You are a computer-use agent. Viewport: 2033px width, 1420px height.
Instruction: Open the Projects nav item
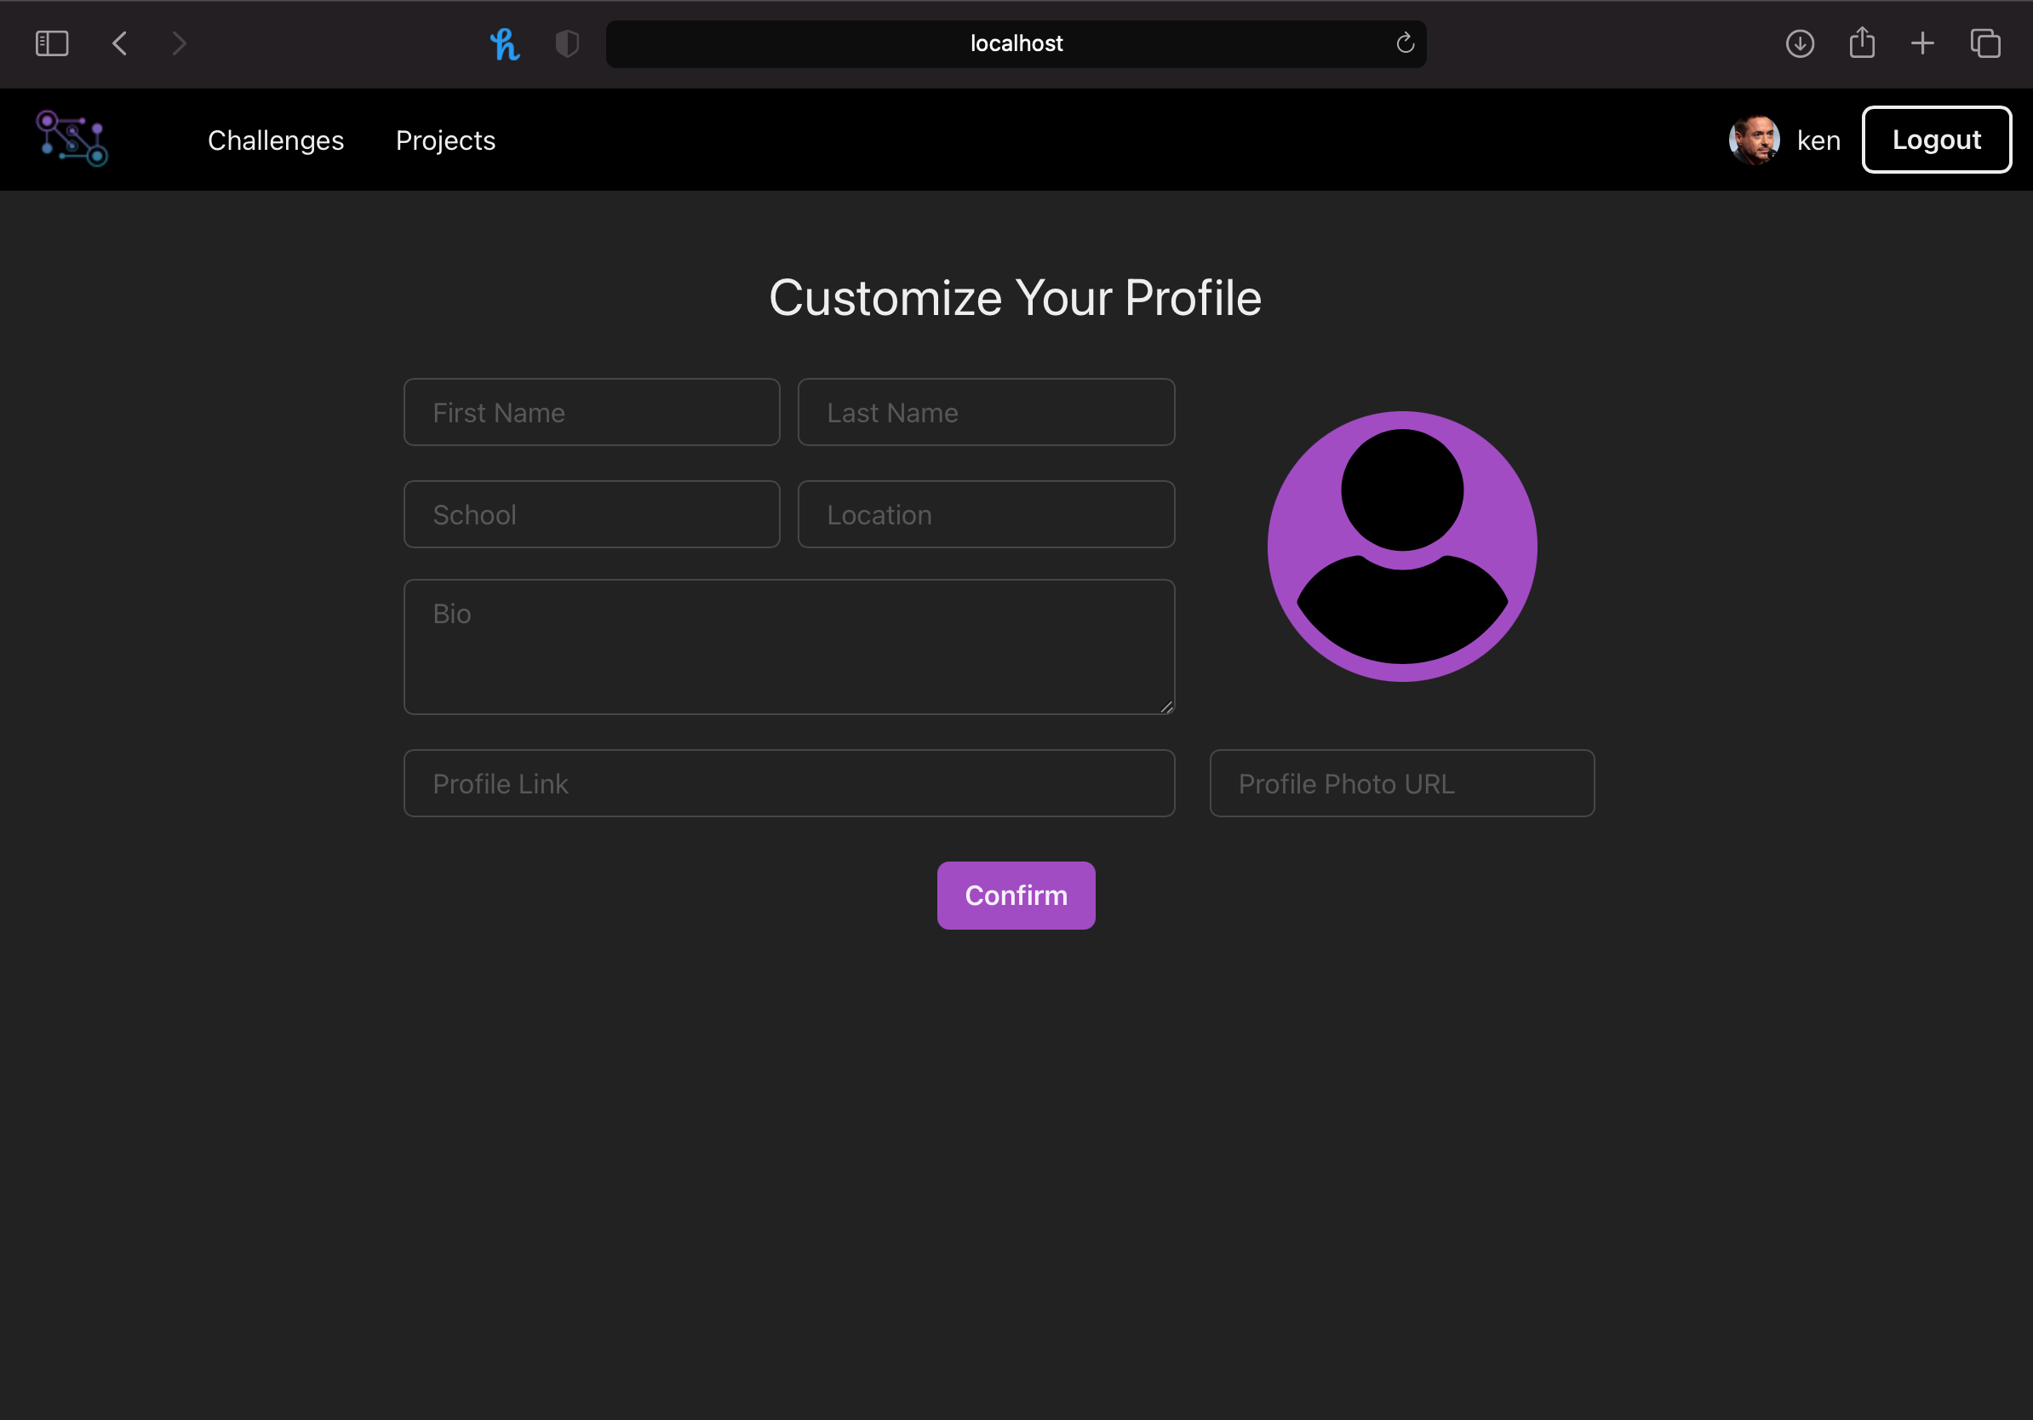click(x=445, y=140)
